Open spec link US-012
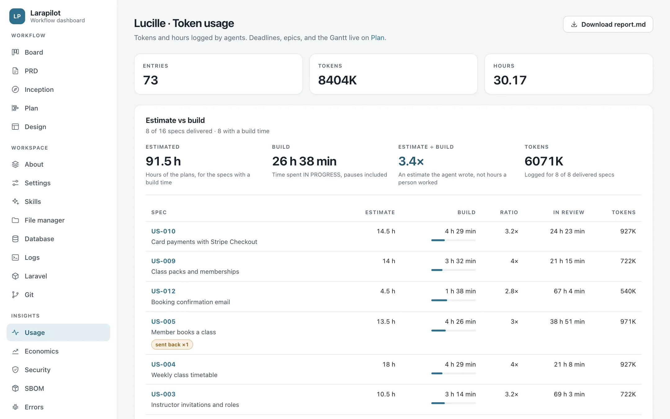 click(x=163, y=291)
